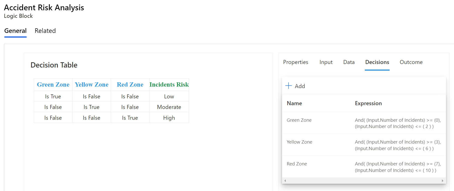Screen dimensions: 454x191
Task: Click the Moderate risk outcome cell
Action: tap(169, 107)
